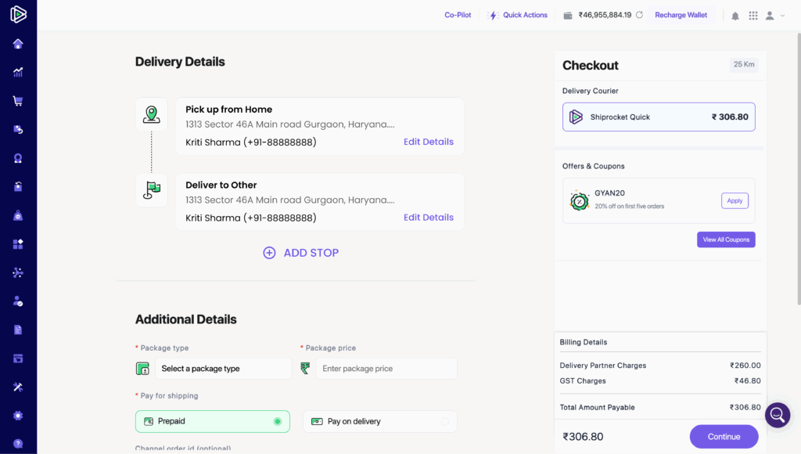
Task: Apply the GYAN20 coupon
Action: (x=735, y=201)
